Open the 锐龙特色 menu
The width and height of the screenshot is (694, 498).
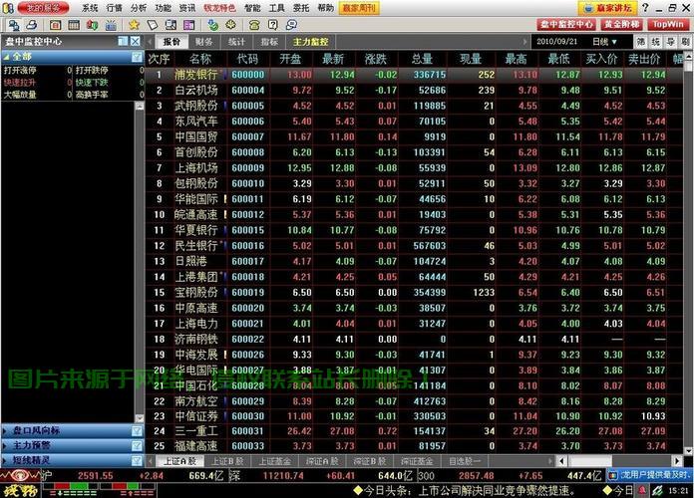219,8
